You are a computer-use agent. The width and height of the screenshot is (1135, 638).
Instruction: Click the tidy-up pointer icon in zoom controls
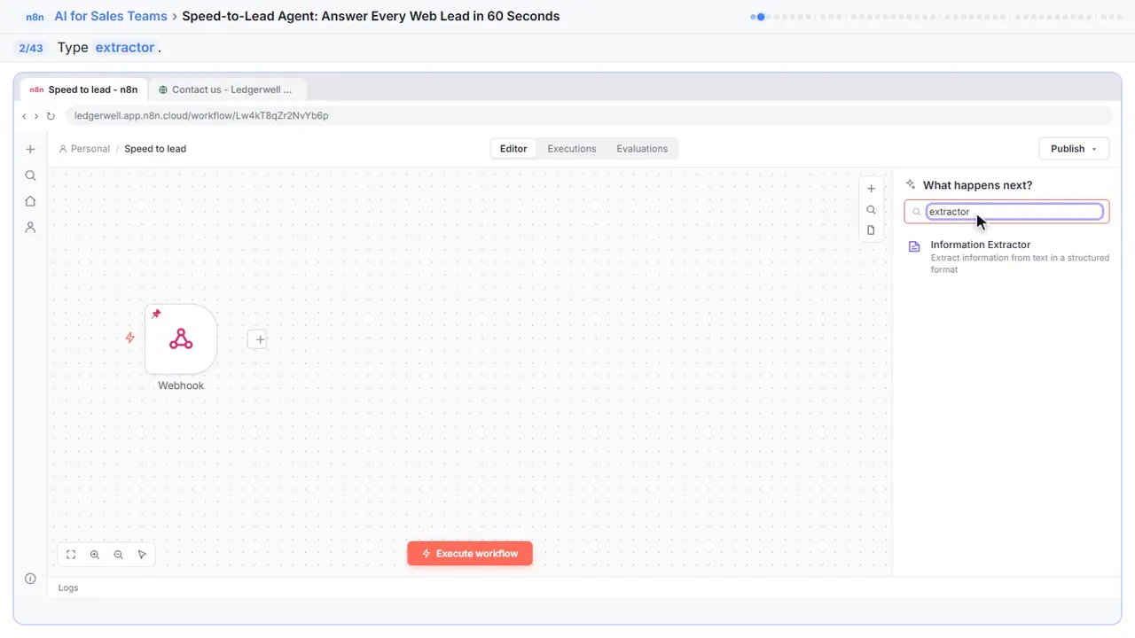click(143, 555)
